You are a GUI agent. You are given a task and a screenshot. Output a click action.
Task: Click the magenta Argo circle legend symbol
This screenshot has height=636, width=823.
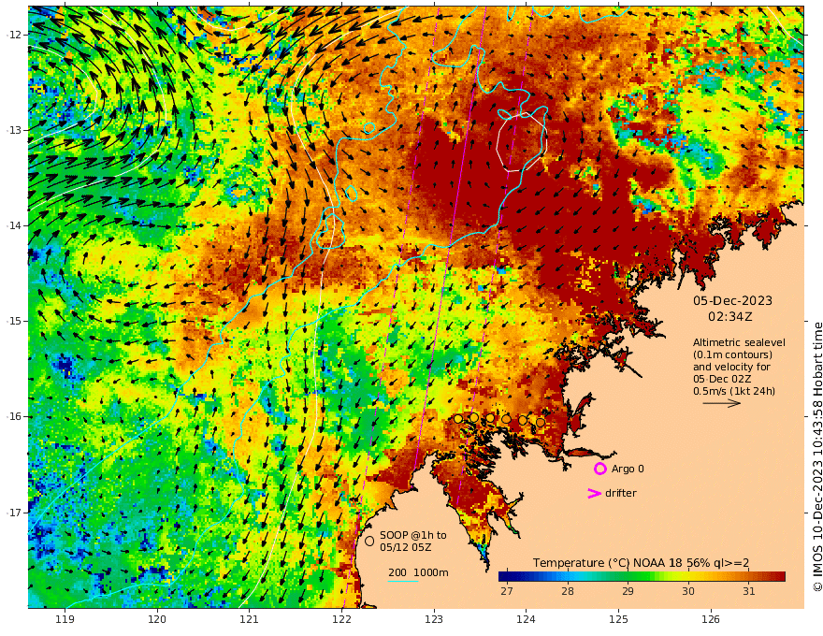pyautogui.click(x=599, y=469)
